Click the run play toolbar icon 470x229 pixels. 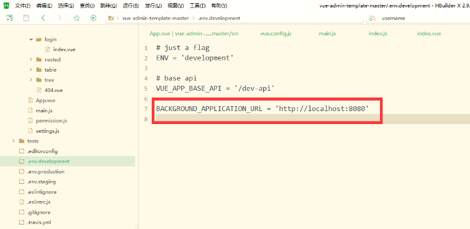(94, 18)
